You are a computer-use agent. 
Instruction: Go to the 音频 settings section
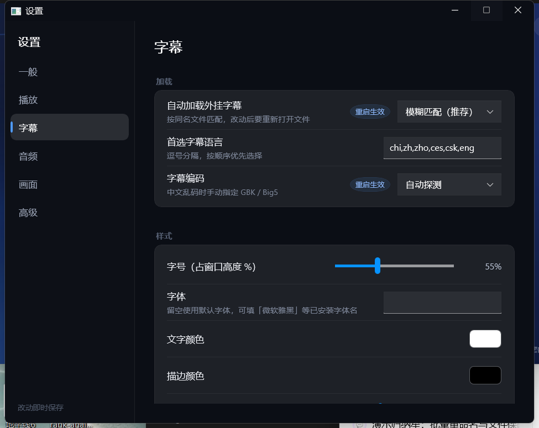click(70, 156)
